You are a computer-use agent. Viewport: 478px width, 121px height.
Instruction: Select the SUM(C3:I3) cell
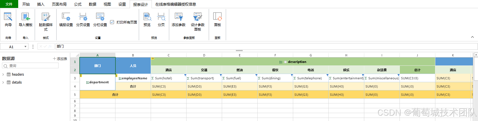point(417,78)
